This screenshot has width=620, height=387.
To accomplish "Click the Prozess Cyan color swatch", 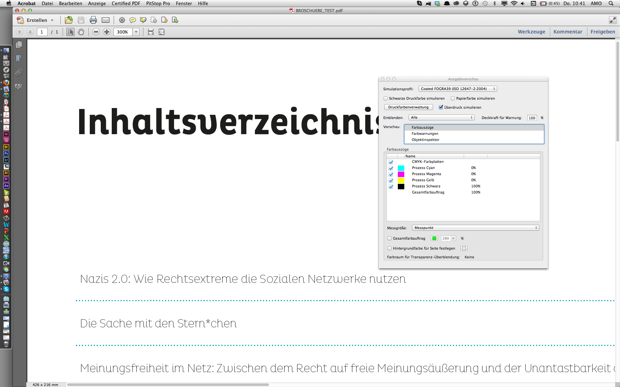I will pos(401,168).
